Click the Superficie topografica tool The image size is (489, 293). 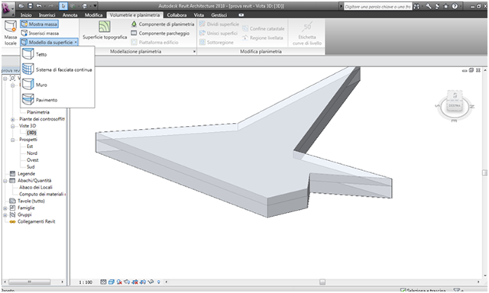(105, 31)
